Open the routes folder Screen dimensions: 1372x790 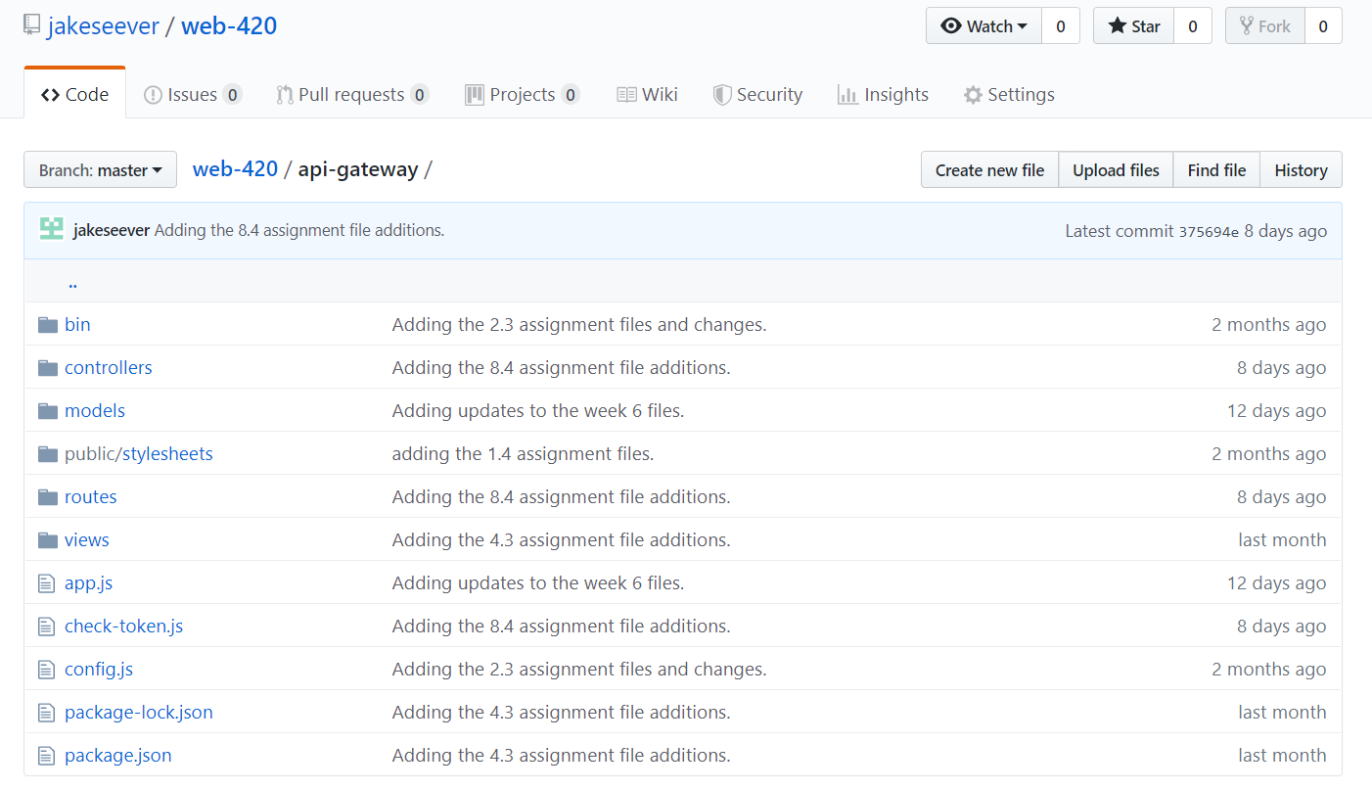click(x=91, y=496)
